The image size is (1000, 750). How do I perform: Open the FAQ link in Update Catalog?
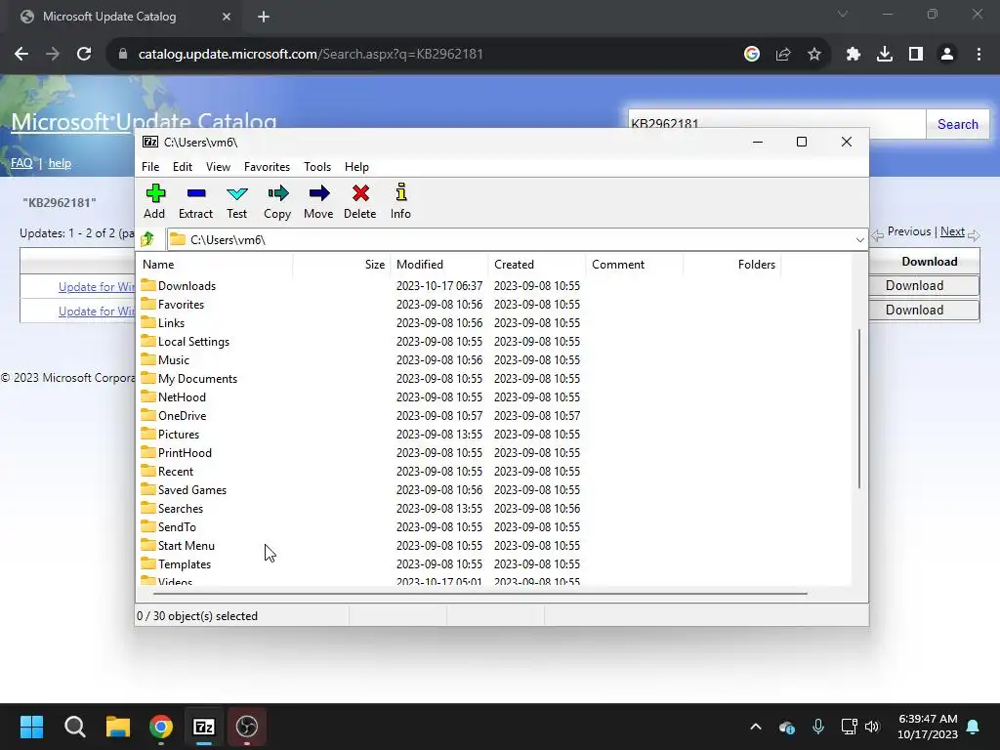coord(21,163)
